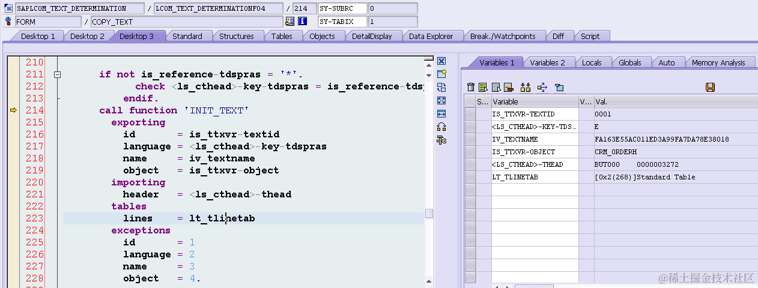Click the value CRM_ORDERH

click(616, 152)
